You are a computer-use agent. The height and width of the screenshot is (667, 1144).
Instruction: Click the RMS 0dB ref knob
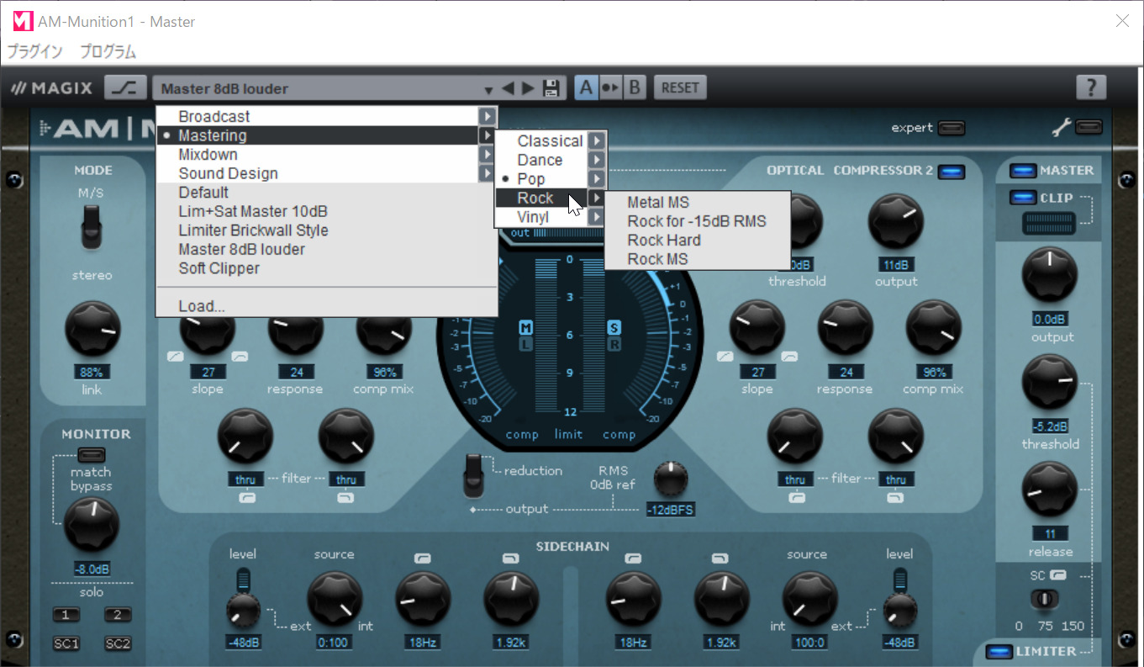tap(670, 478)
